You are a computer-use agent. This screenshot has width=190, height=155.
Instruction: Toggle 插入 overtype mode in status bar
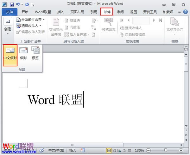pos(73,150)
